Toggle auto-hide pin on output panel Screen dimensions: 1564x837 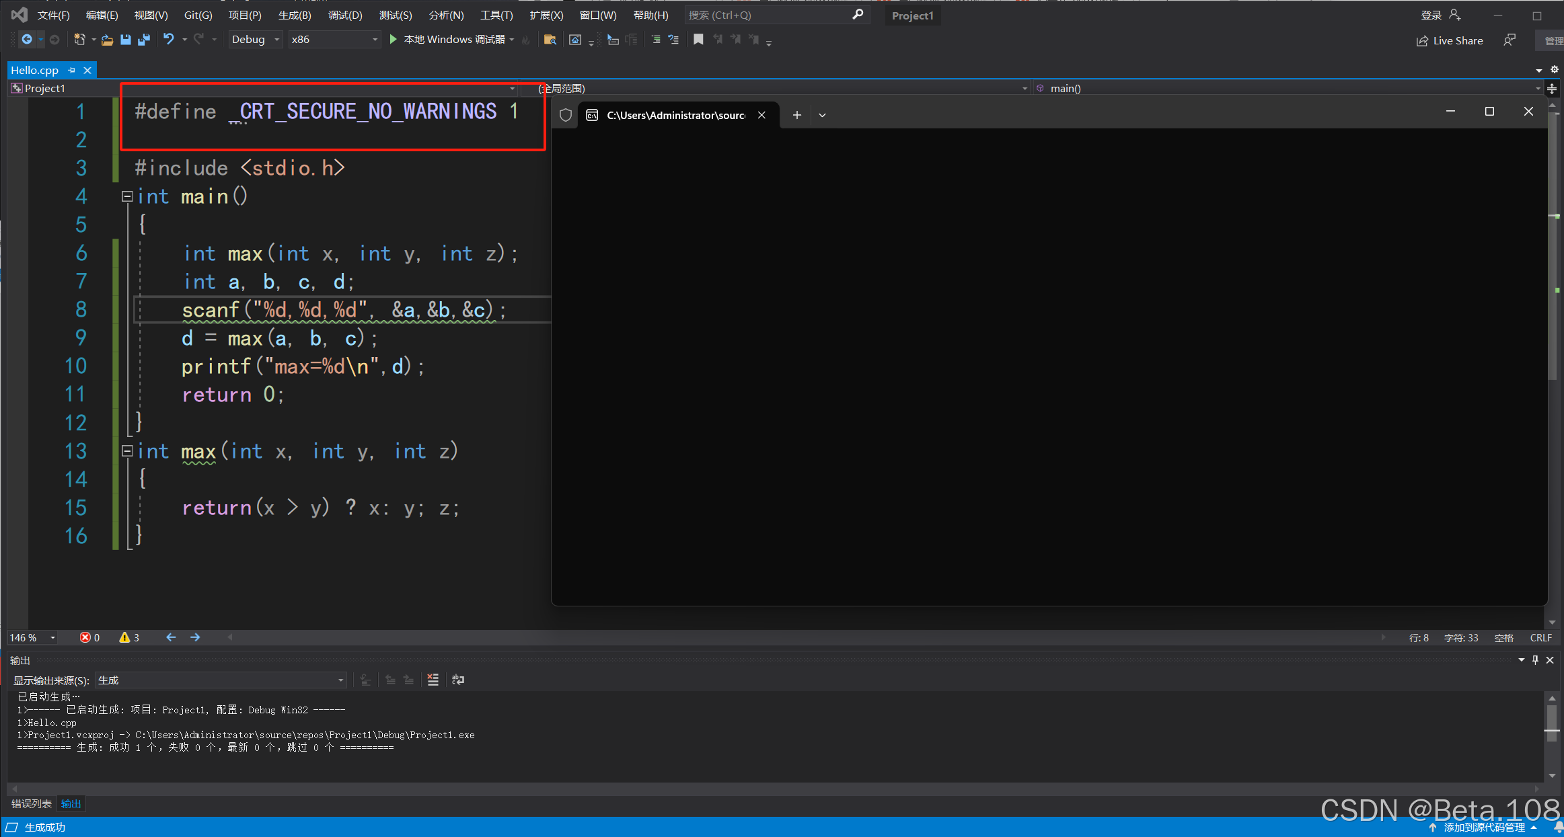tap(1535, 660)
